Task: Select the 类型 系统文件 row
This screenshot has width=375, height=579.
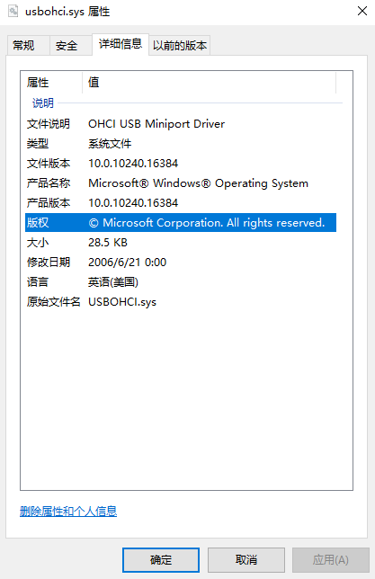Action: (x=181, y=143)
